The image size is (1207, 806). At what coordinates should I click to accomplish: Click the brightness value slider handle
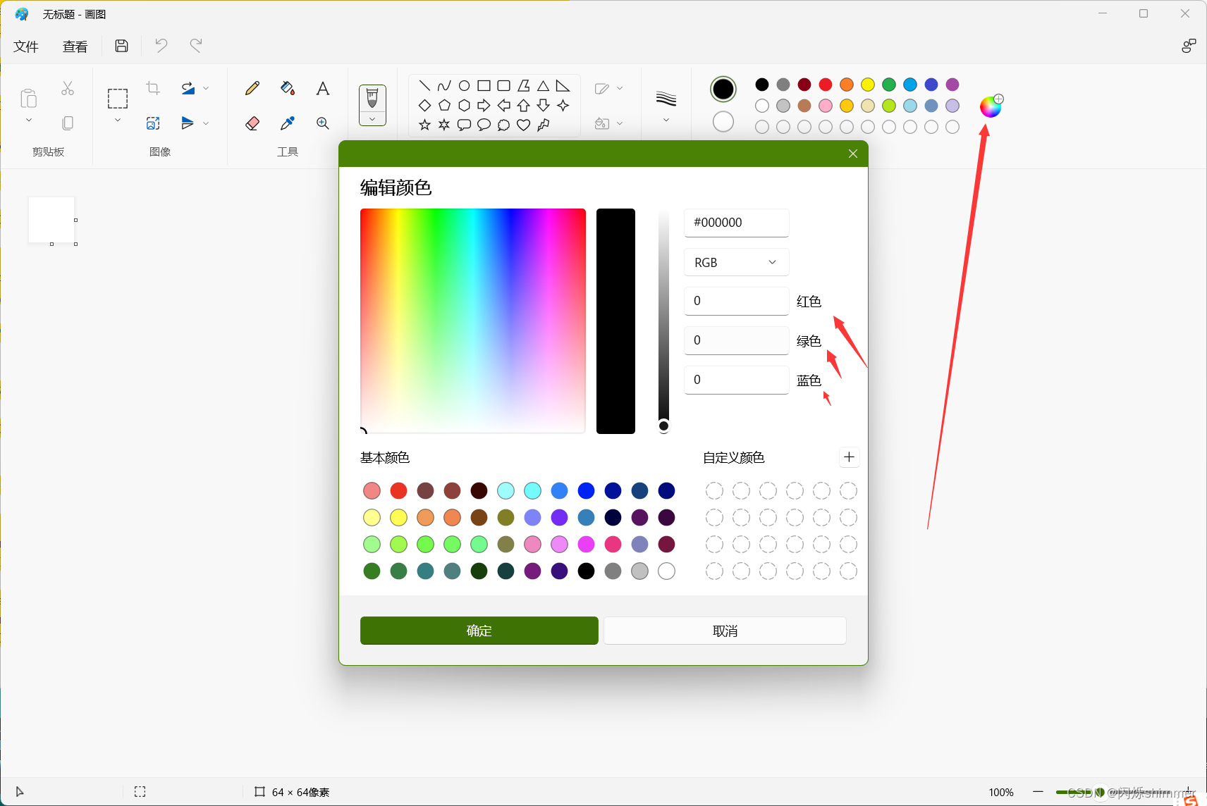point(663,426)
